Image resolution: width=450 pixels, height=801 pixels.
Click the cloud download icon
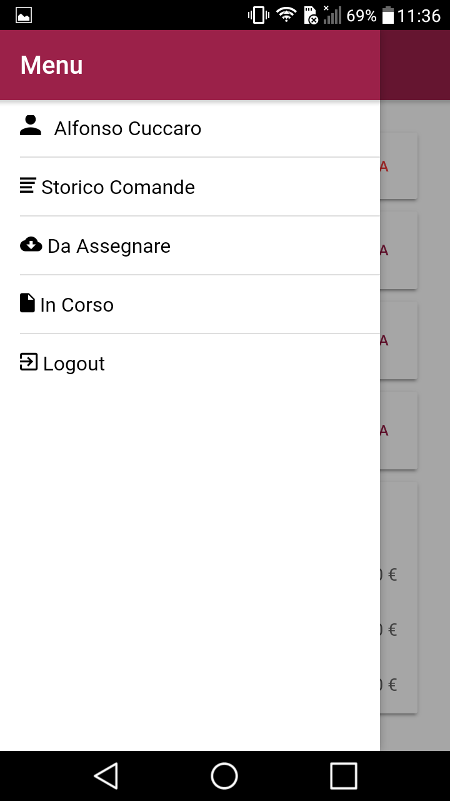click(x=31, y=244)
